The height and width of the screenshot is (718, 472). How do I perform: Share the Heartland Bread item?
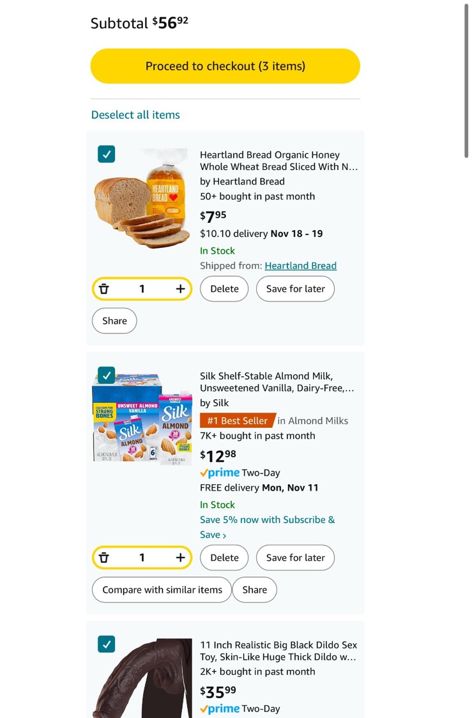point(114,321)
